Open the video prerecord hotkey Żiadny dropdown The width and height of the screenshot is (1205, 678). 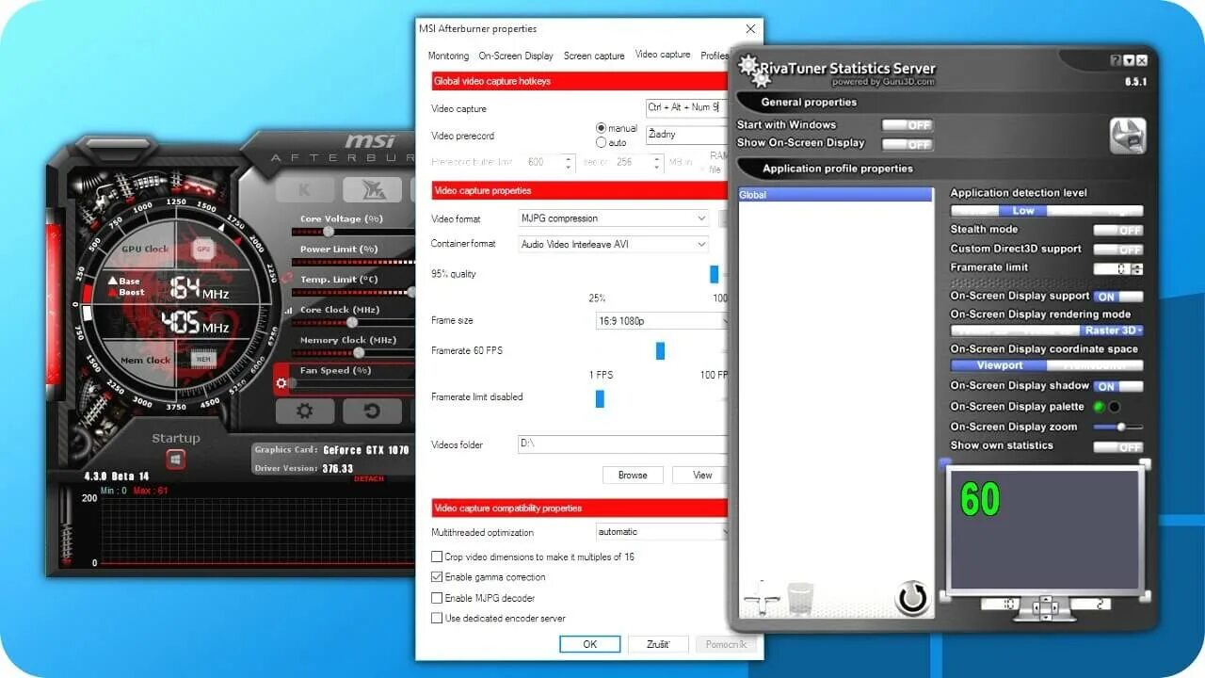686,135
